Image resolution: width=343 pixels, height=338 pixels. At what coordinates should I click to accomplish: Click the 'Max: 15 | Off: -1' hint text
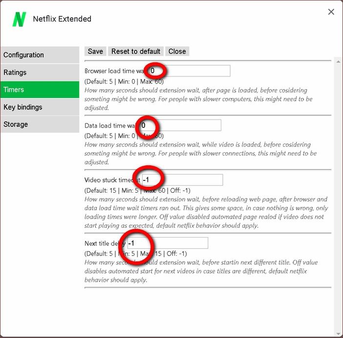tap(163, 254)
